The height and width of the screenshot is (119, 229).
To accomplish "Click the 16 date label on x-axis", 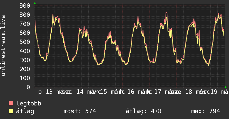I will (x=131, y=92).
